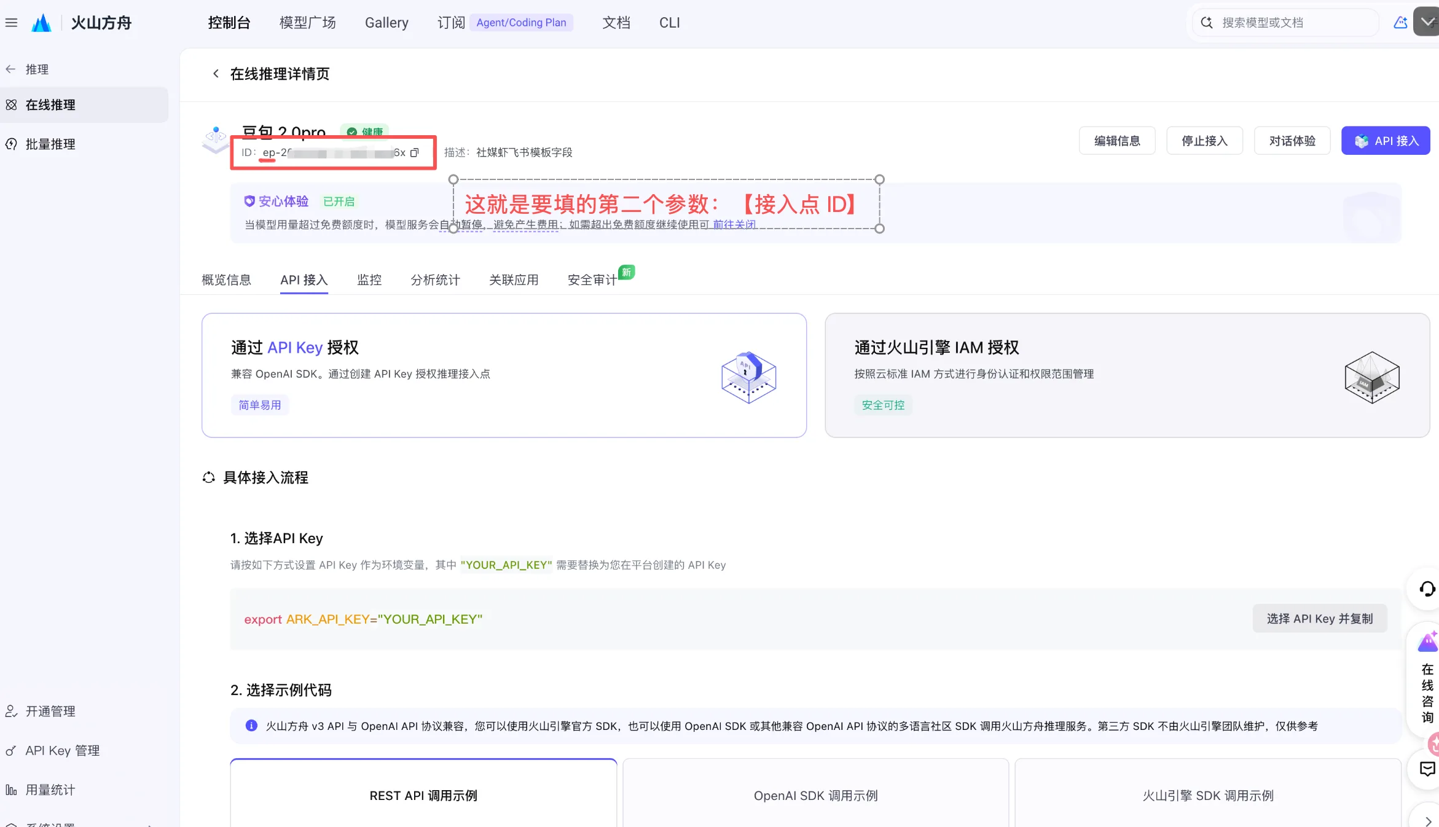Open 用量统计 in sidebar
This screenshot has width=1439, height=827.
click(x=50, y=790)
